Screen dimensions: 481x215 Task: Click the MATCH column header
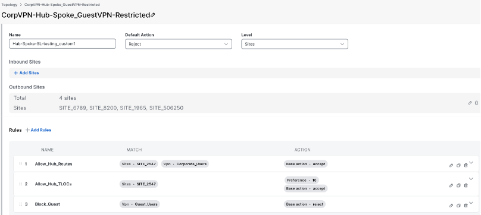click(x=134, y=150)
